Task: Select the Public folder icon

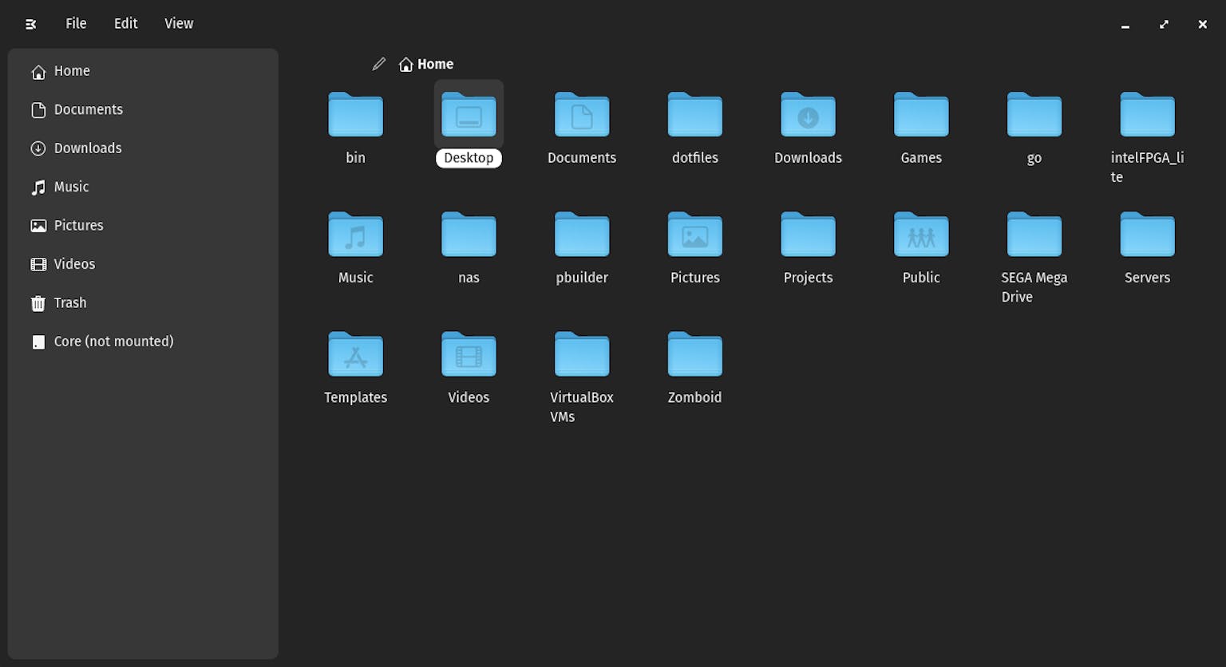Action: (921, 235)
